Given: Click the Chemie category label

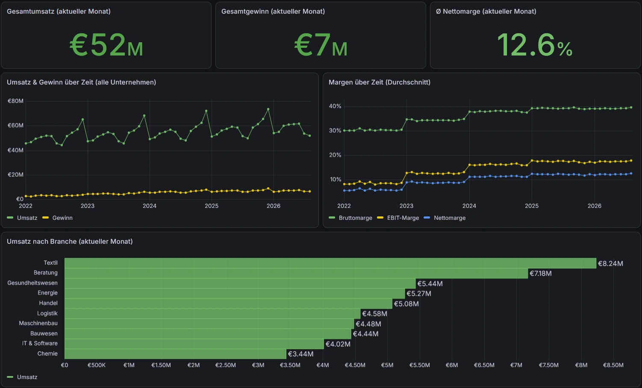Looking at the screenshot, I should click(47, 353).
